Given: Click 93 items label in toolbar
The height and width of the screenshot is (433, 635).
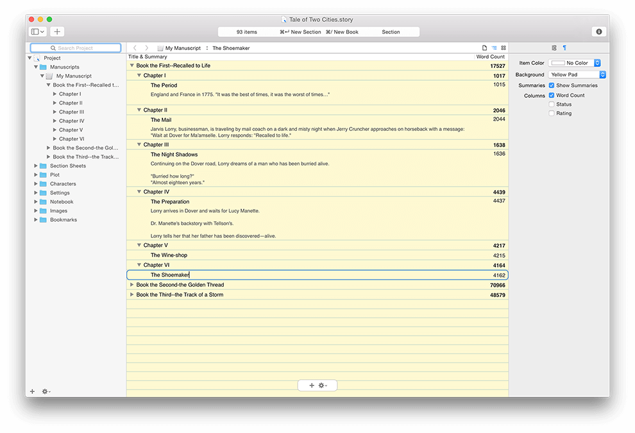Looking at the screenshot, I should coord(247,32).
